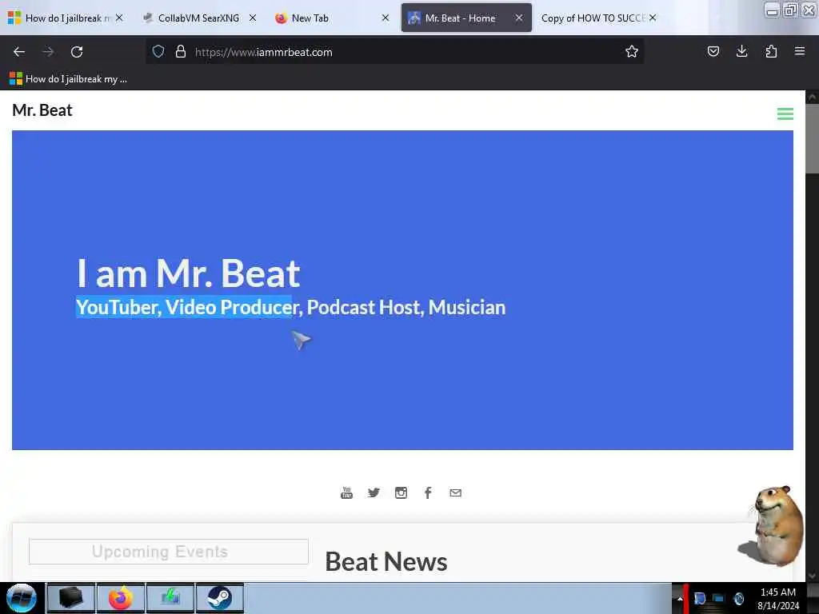Click the scrollbar down arrow

(812, 576)
